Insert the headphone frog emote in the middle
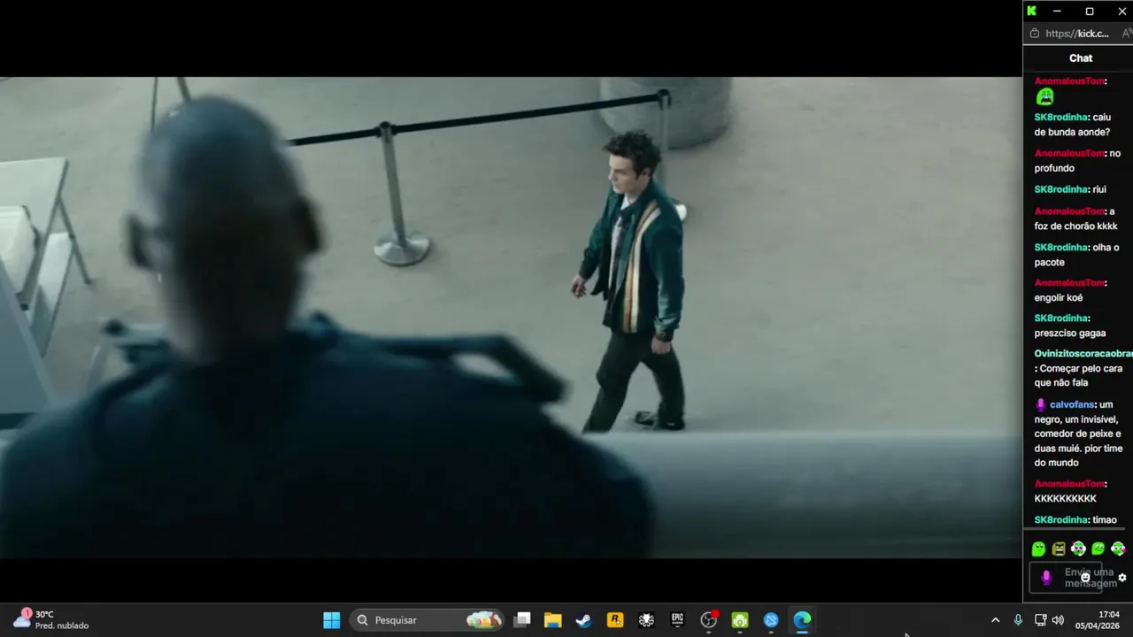Image resolution: width=1133 pixels, height=637 pixels. [1078, 549]
